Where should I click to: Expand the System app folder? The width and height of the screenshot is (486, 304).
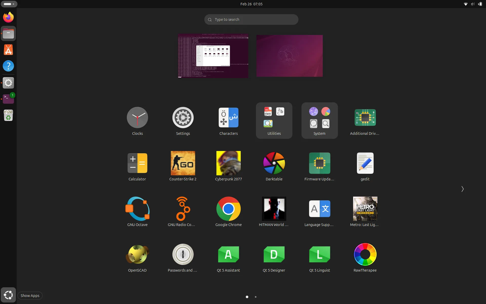pos(319,120)
